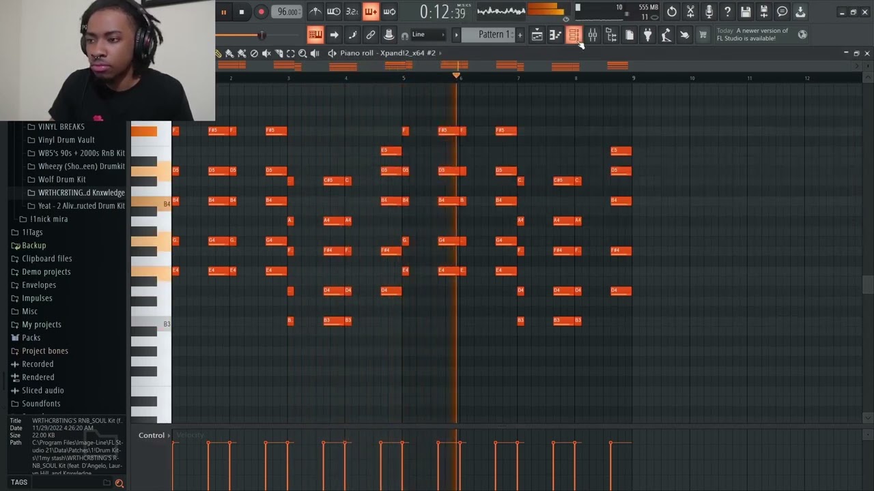Image resolution: width=874 pixels, height=491 pixels.
Task: Click the export render icon
Action: point(764,12)
